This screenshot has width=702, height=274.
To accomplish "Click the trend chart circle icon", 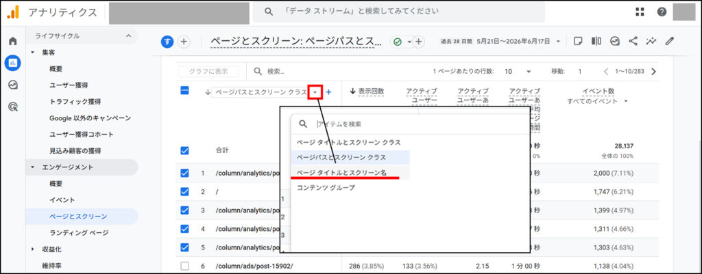I will coord(615,41).
